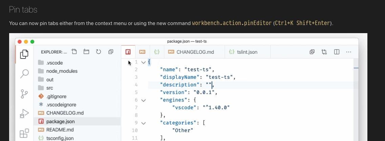The width and height of the screenshot is (385, 141).
Task: Click the window title package.json — test-ts
Action: pos(187,42)
